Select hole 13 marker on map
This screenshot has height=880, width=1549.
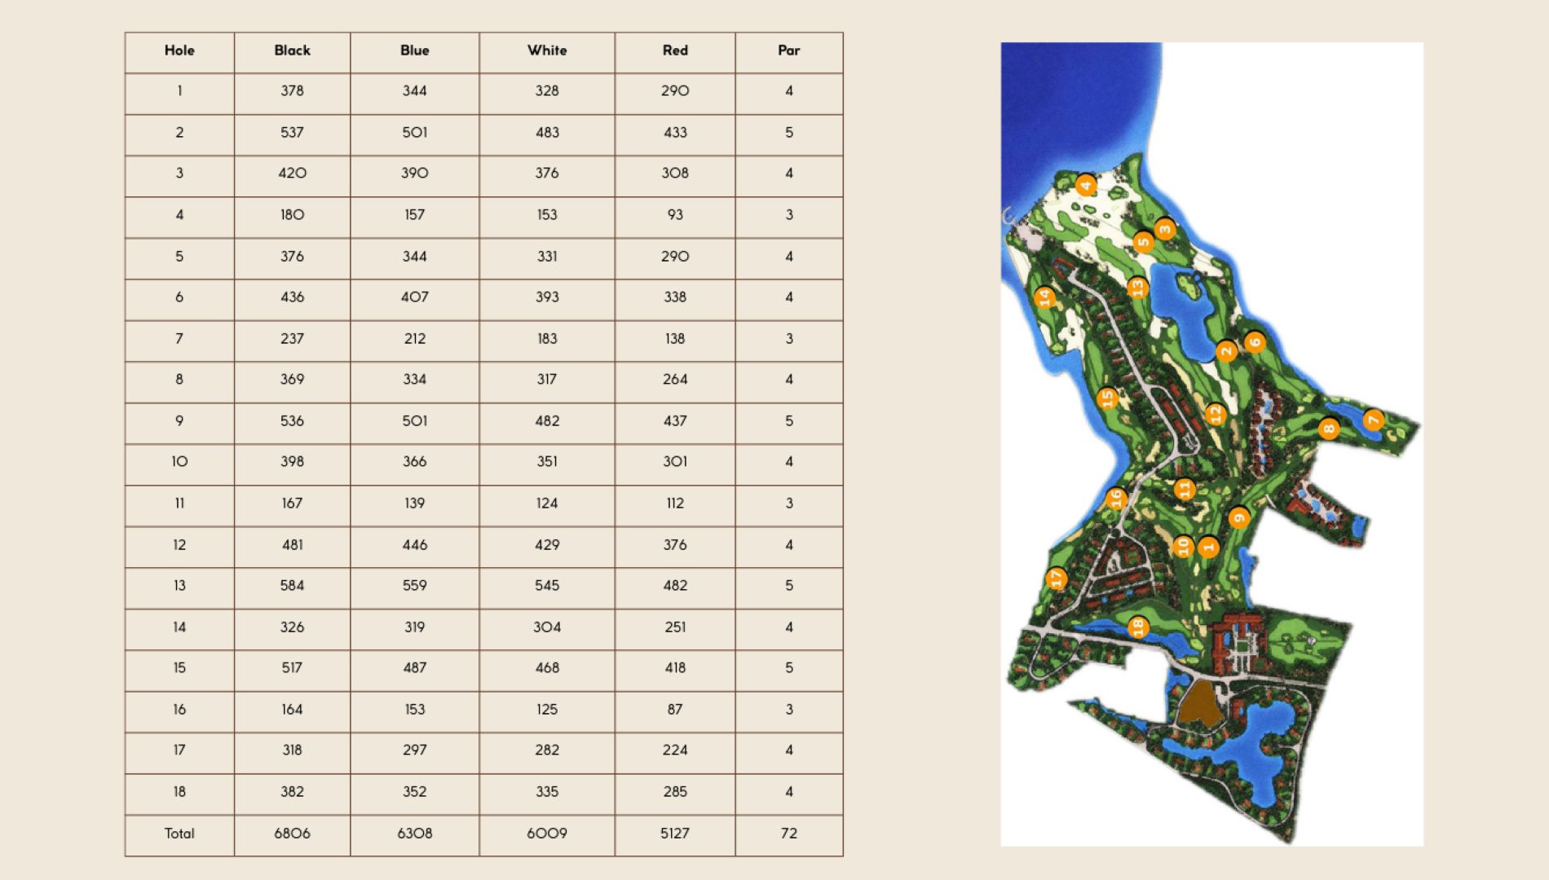(x=1137, y=288)
